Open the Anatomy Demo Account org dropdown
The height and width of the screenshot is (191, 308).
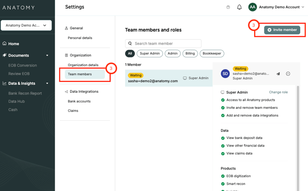click(26, 25)
